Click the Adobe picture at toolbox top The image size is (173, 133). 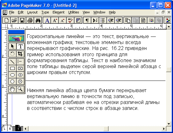tap(16, 38)
